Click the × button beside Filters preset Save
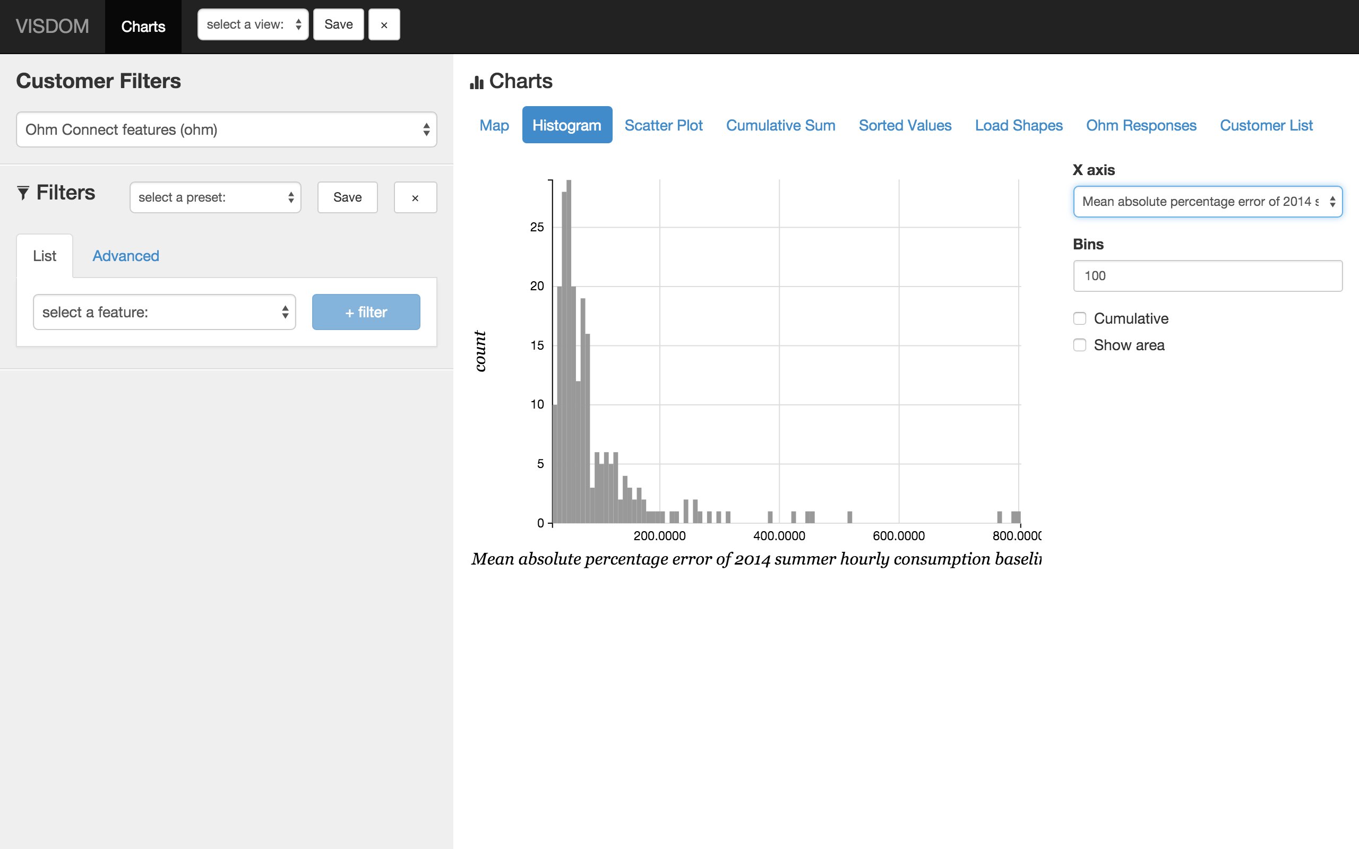This screenshot has width=1359, height=849. pos(415,197)
